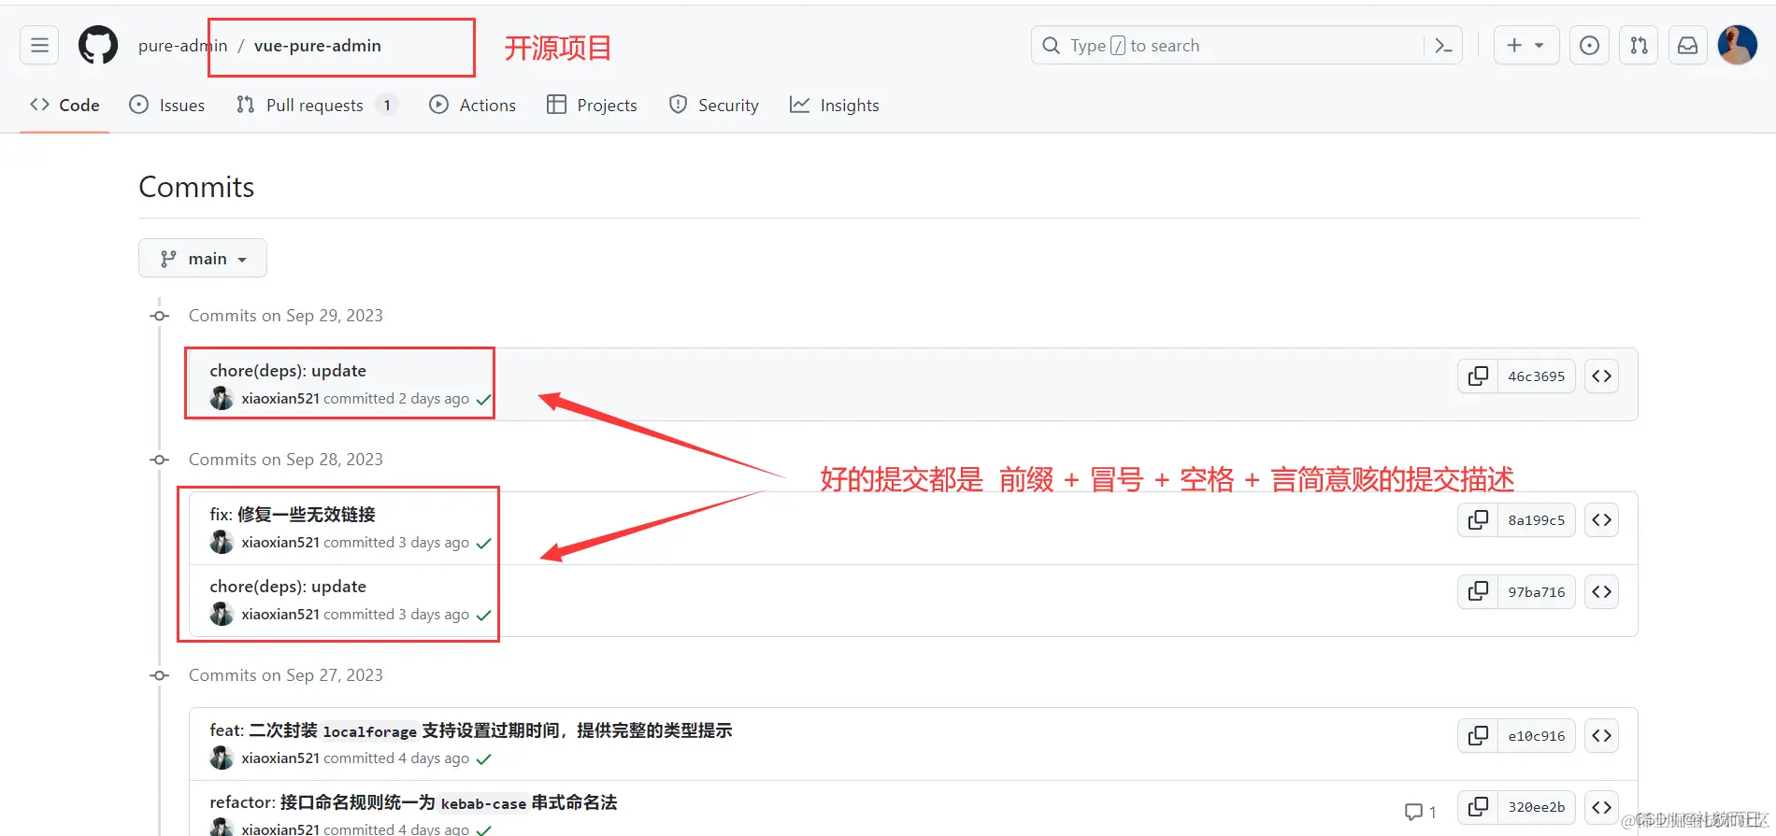Viewport: 1776px width, 836px height.
Task: Switch to the Security tab
Action: click(x=714, y=105)
